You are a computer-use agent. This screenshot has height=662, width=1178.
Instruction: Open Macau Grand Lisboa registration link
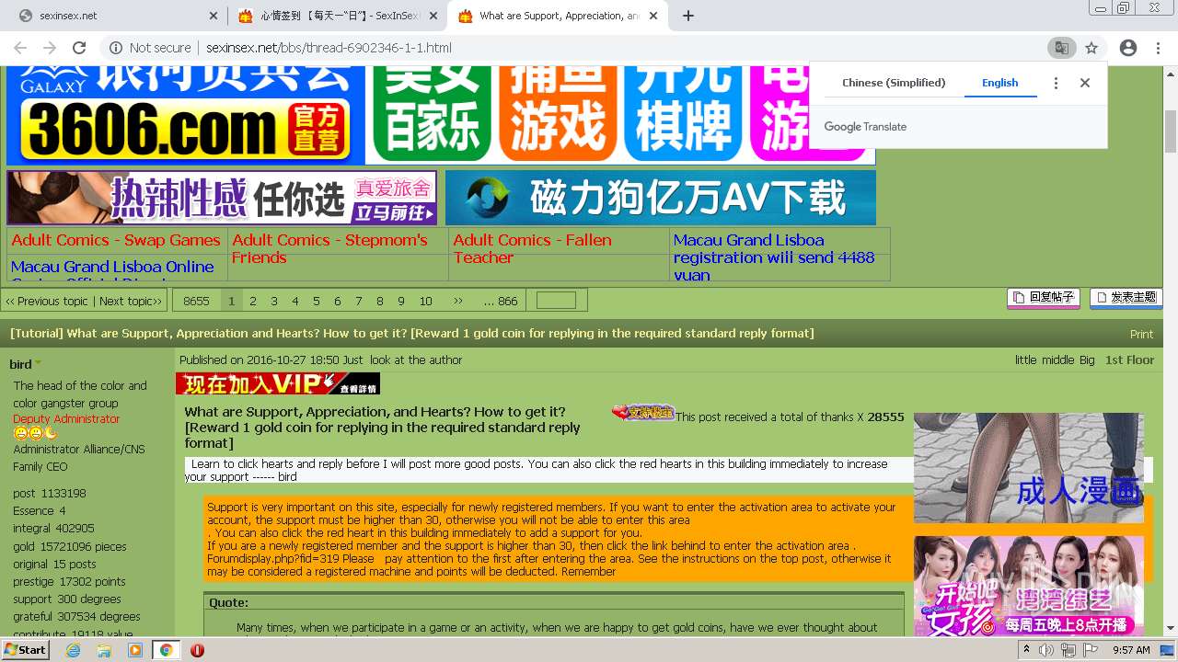(773, 257)
